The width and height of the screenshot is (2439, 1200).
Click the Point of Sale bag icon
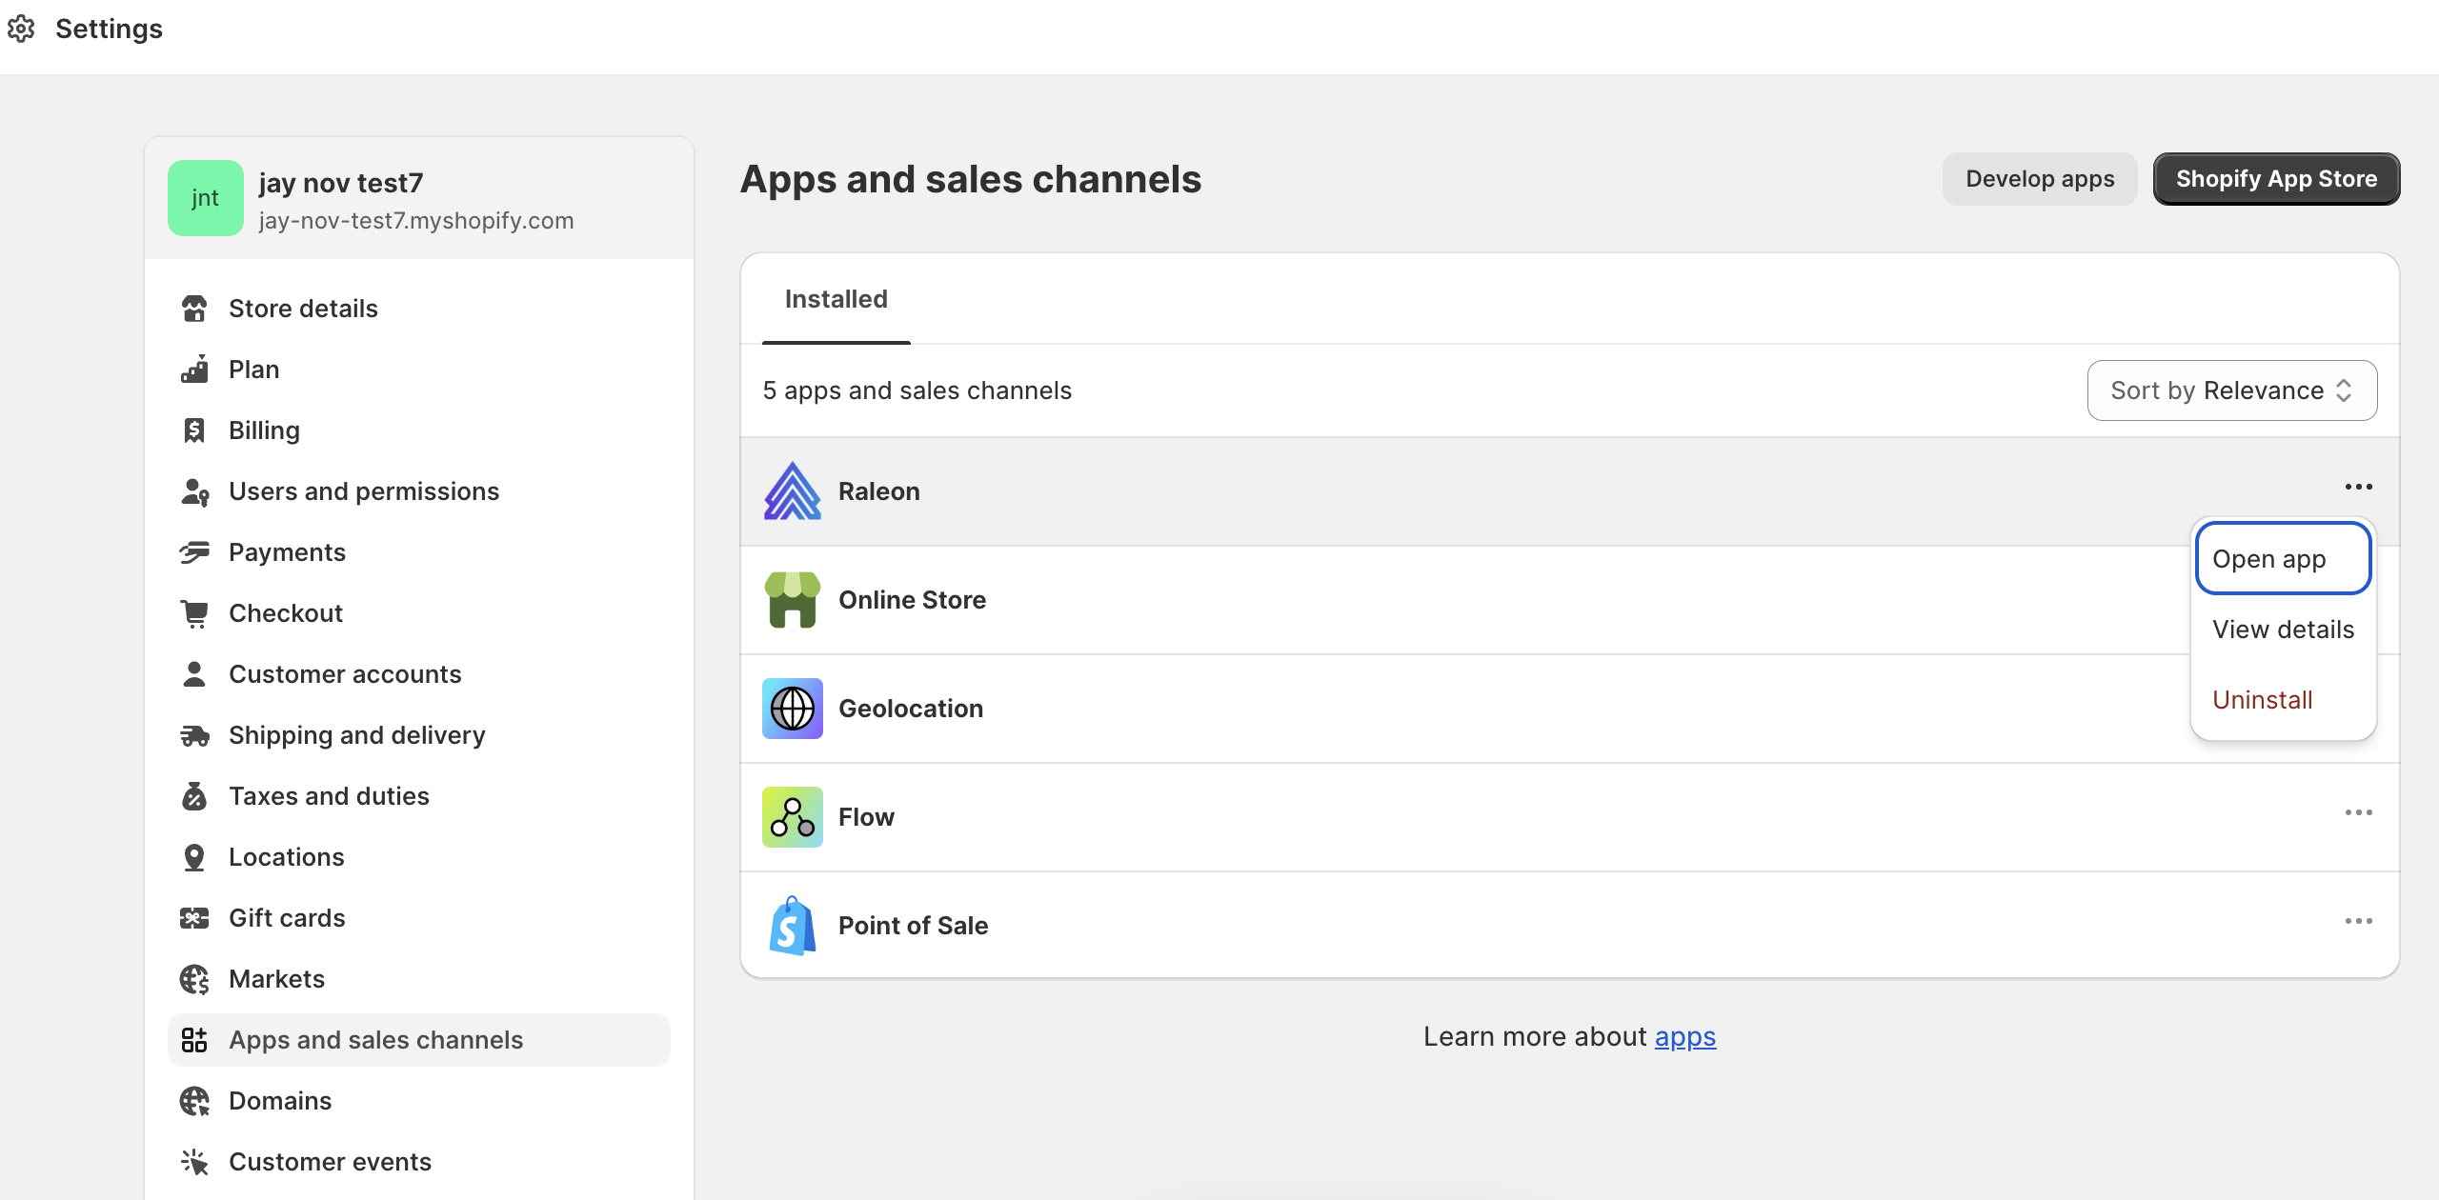point(792,926)
